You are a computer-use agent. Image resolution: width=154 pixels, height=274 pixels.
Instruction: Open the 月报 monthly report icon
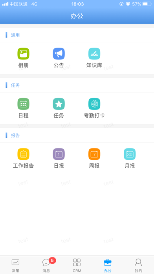(x=130, y=154)
